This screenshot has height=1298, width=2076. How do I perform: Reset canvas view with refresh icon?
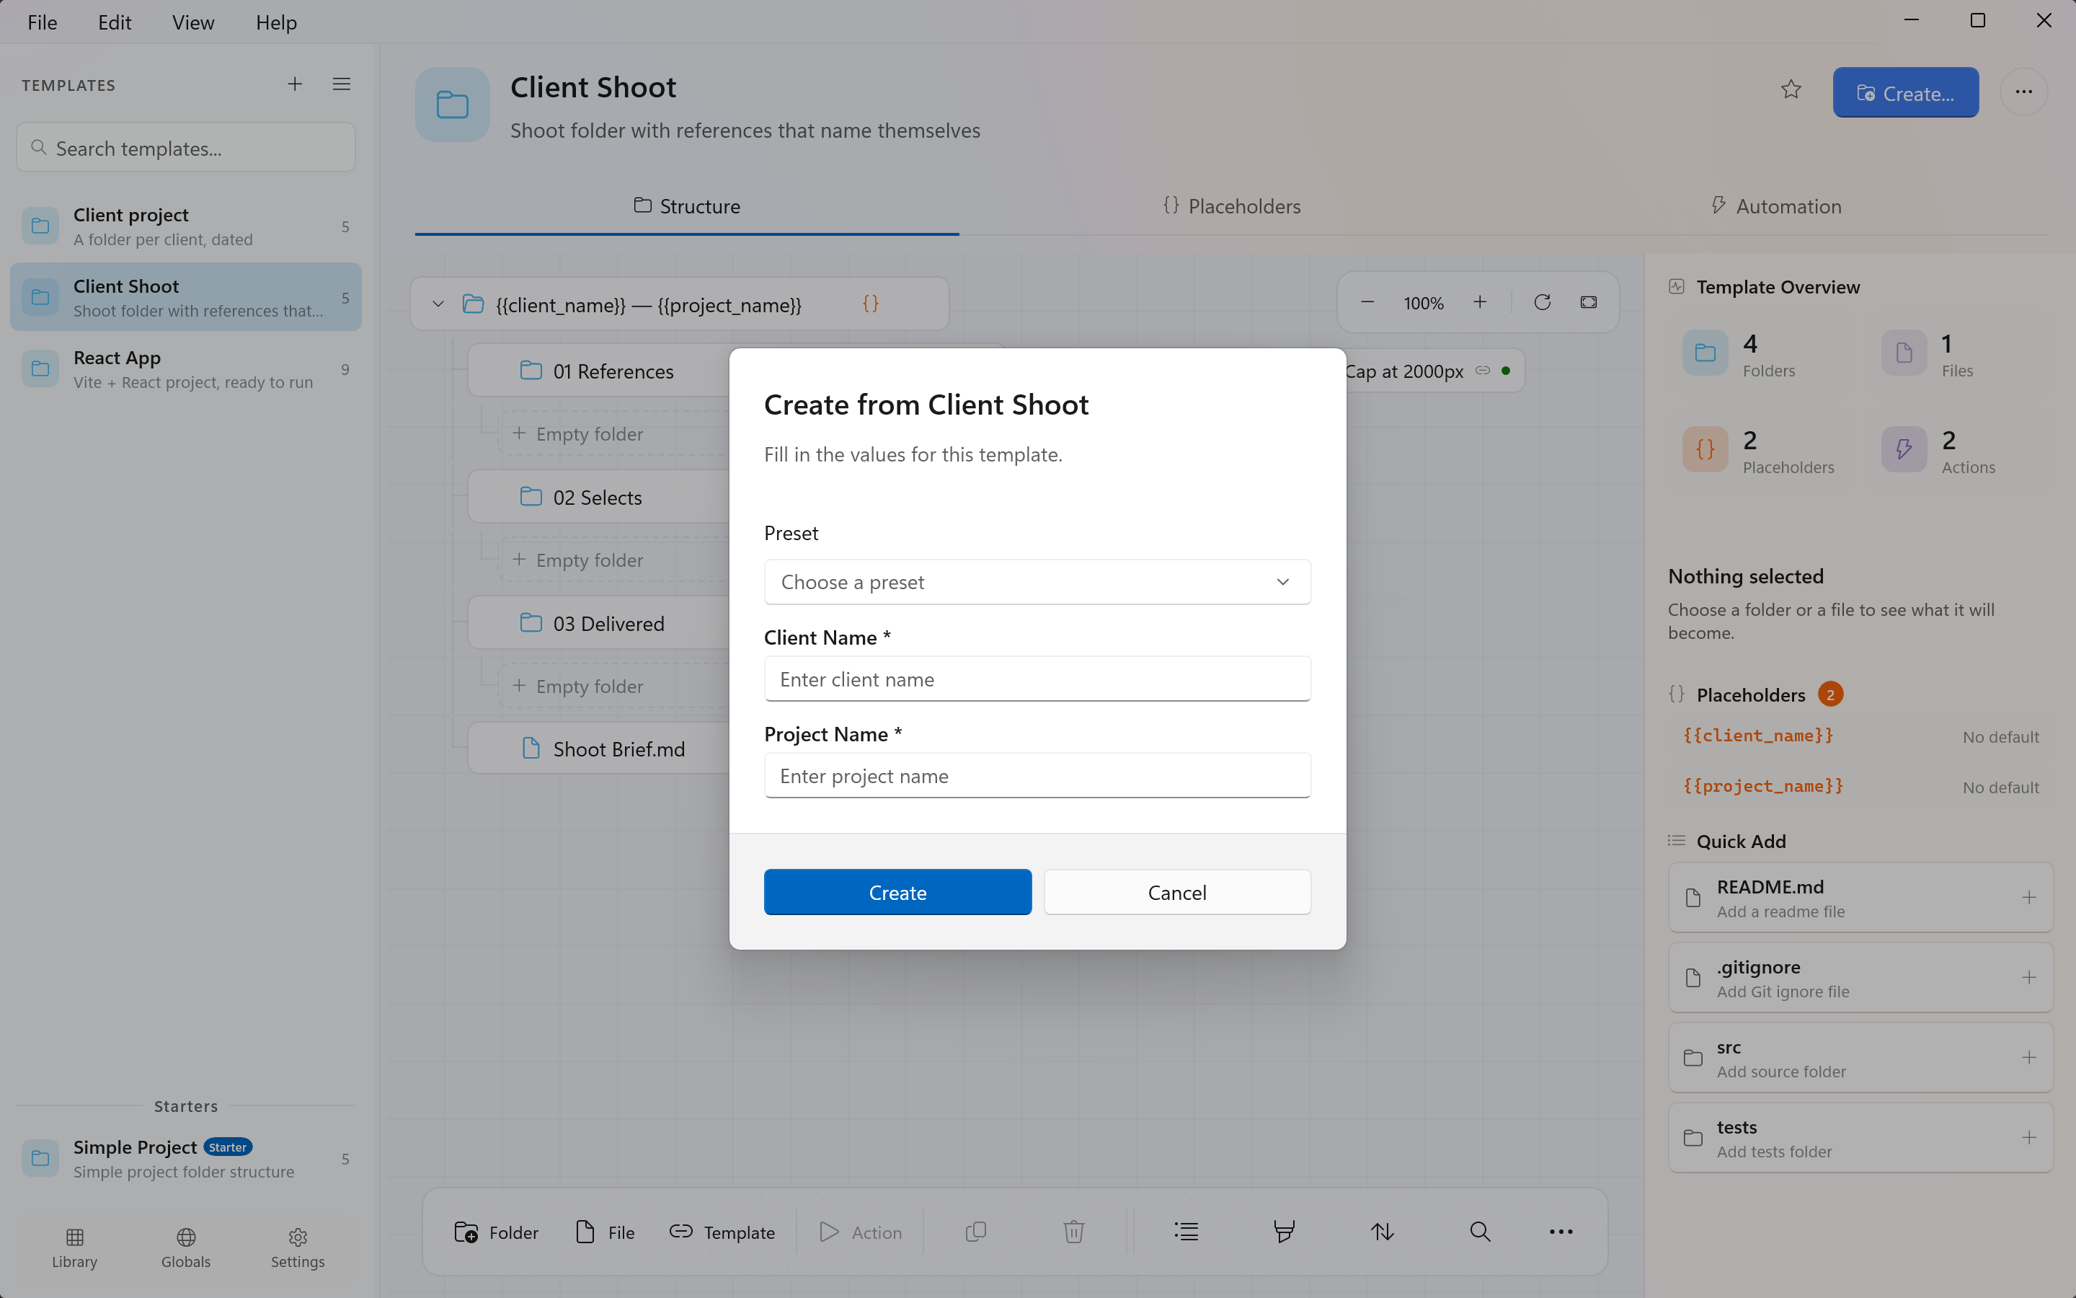click(1543, 302)
